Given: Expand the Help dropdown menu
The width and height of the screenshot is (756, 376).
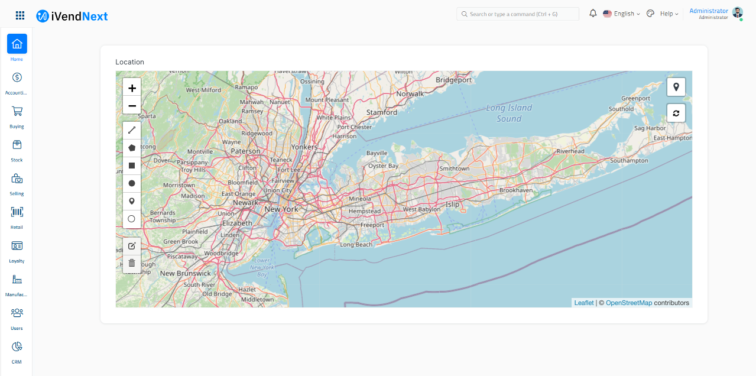Looking at the screenshot, I should coord(669,14).
